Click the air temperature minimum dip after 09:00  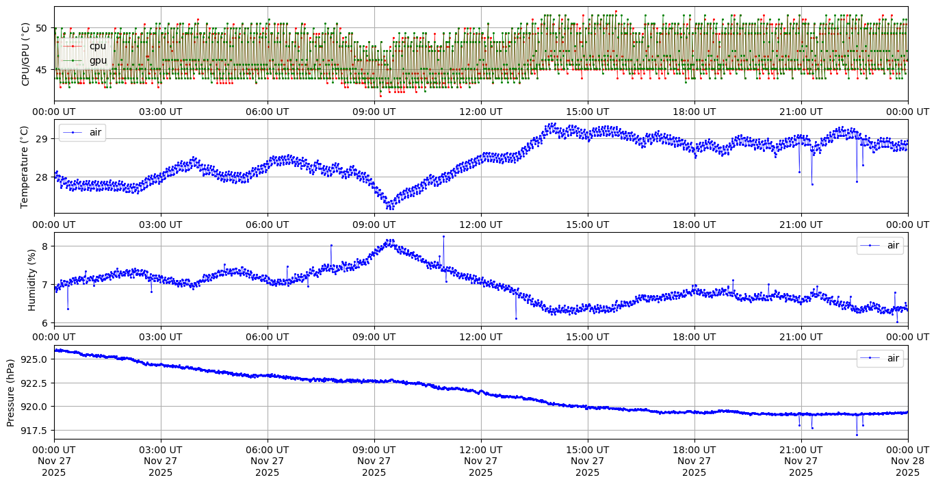point(389,207)
